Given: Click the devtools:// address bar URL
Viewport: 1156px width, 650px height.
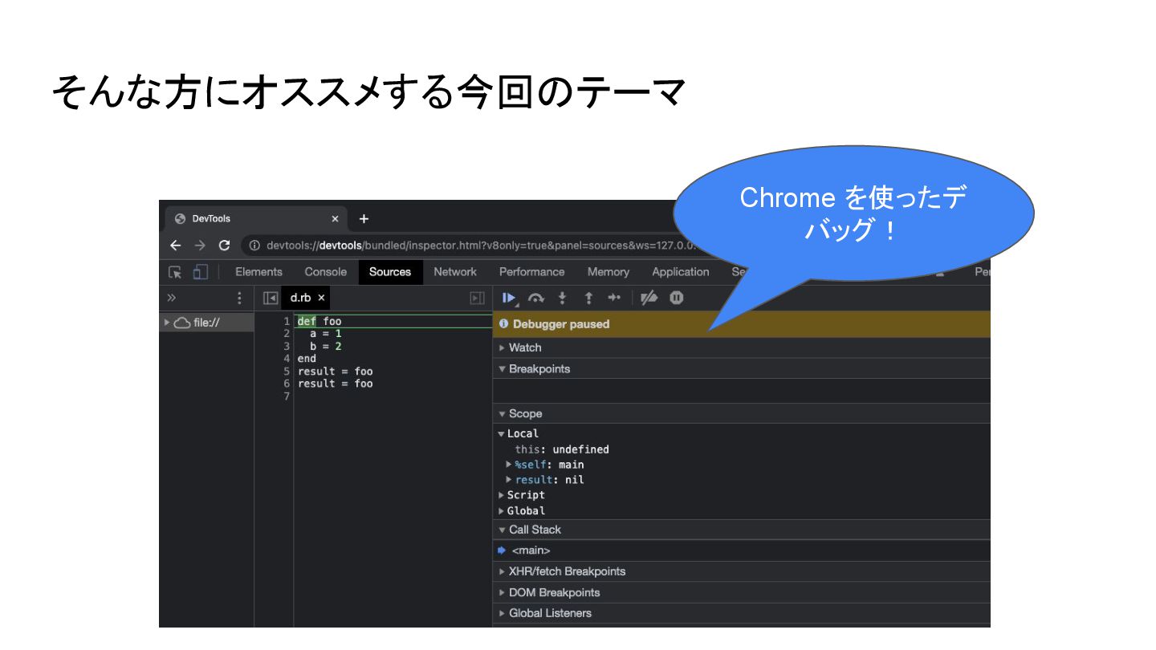Looking at the screenshot, I should tap(482, 246).
